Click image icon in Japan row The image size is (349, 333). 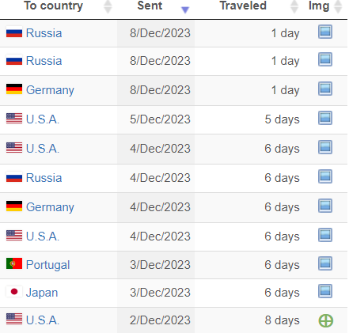[x=325, y=291]
